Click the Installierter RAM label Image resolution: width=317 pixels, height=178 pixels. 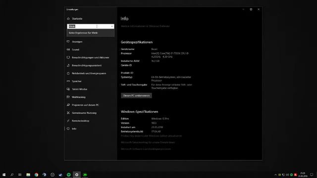[130, 61]
